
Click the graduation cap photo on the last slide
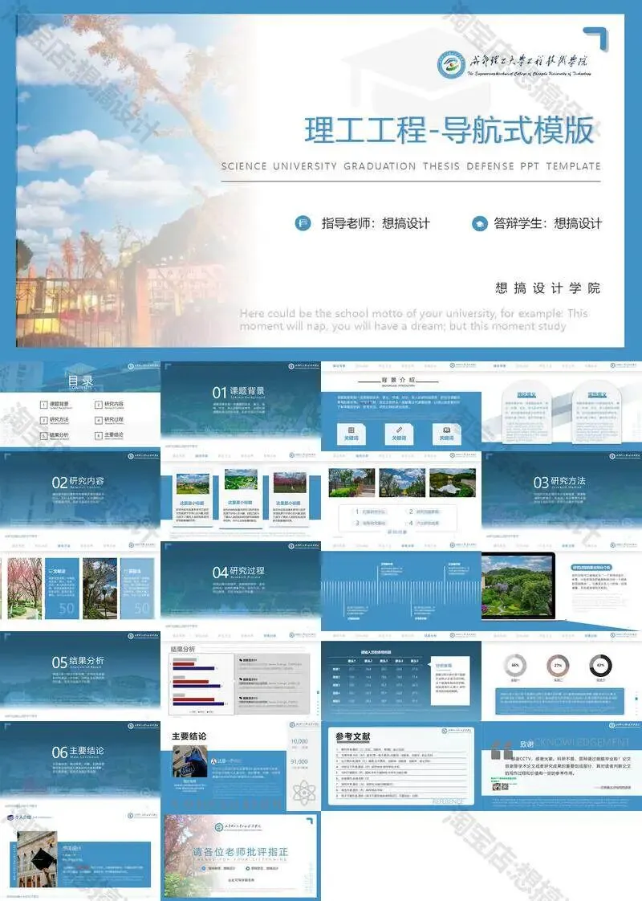38,859
